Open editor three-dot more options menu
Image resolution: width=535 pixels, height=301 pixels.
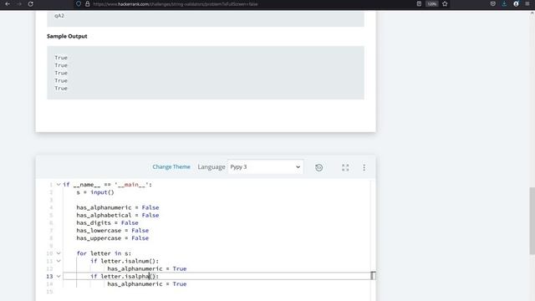[x=364, y=167]
